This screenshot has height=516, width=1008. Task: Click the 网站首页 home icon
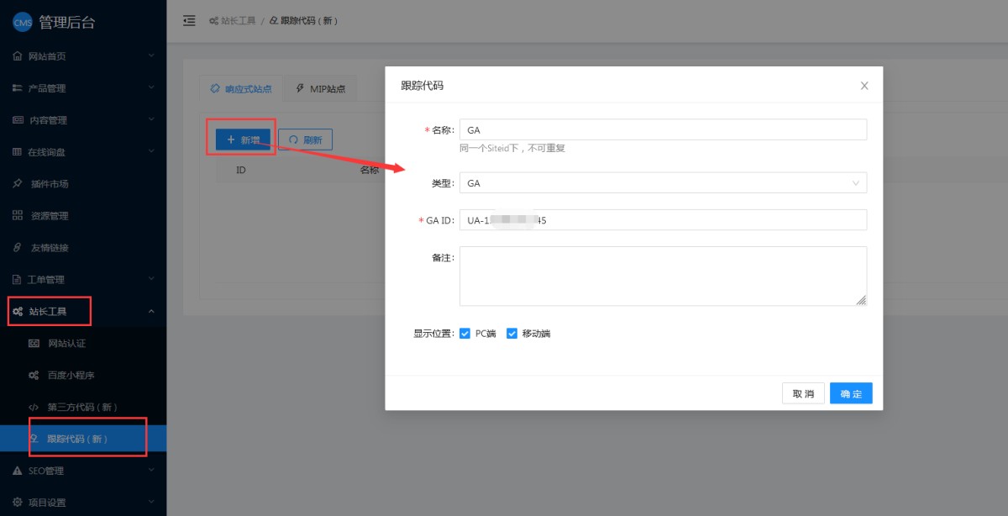click(x=18, y=56)
